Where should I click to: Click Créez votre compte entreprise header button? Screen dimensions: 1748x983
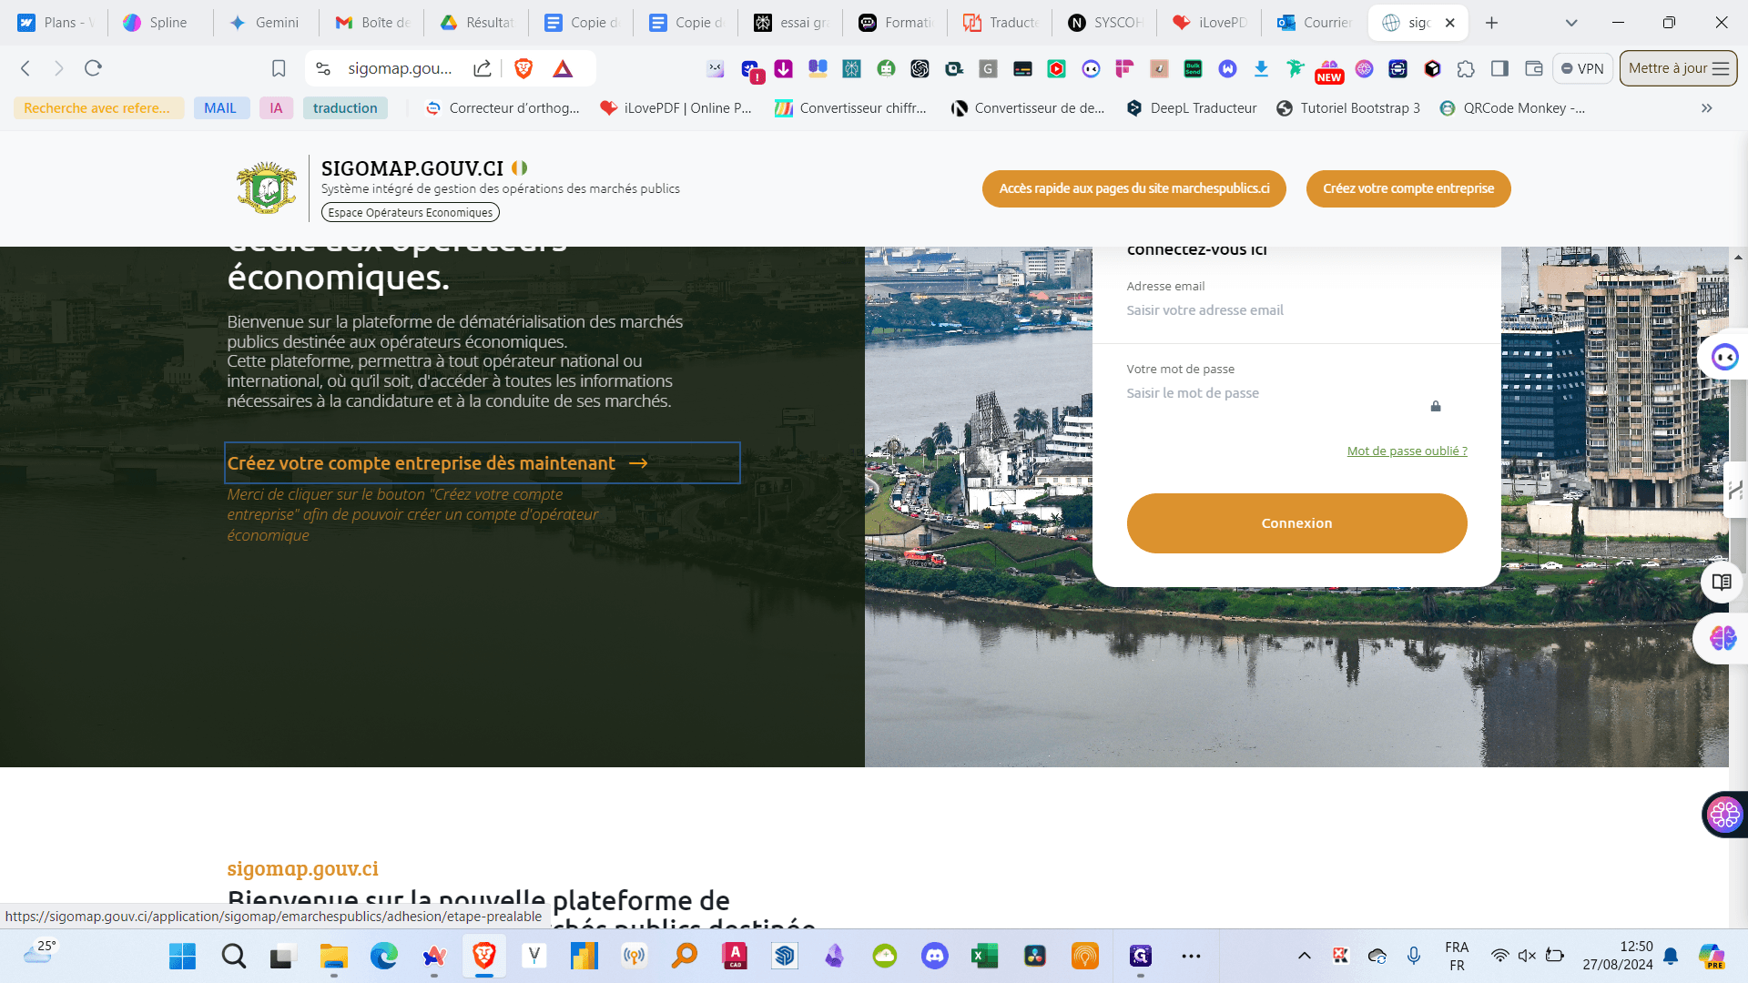pyautogui.click(x=1408, y=188)
